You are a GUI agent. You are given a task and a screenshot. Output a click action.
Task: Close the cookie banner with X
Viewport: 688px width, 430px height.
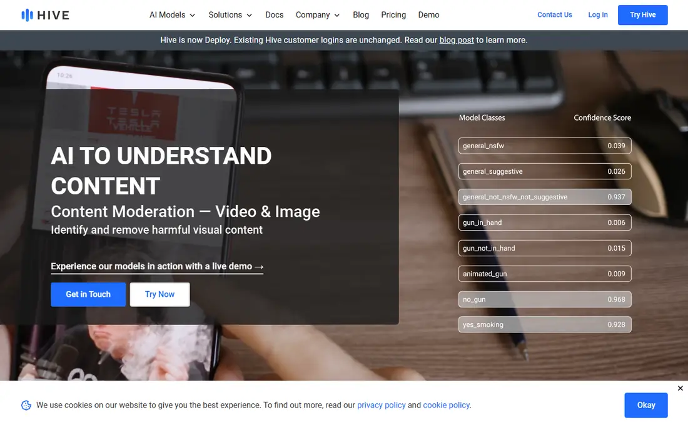(x=680, y=388)
